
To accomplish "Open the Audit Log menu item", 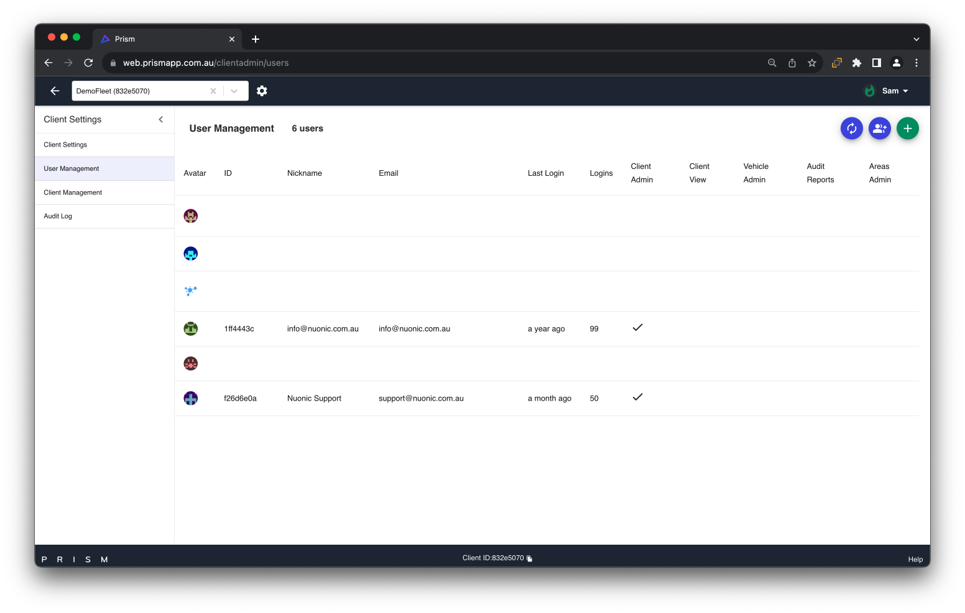I will pos(58,216).
